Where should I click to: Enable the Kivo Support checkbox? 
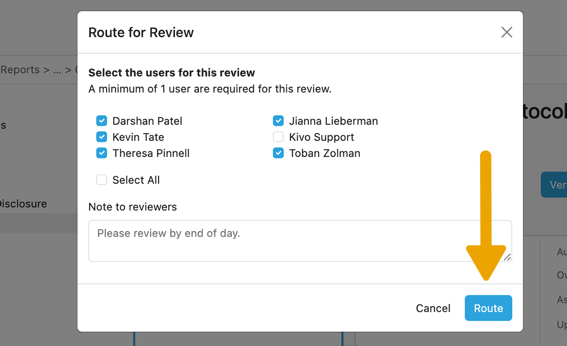coord(278,137)
